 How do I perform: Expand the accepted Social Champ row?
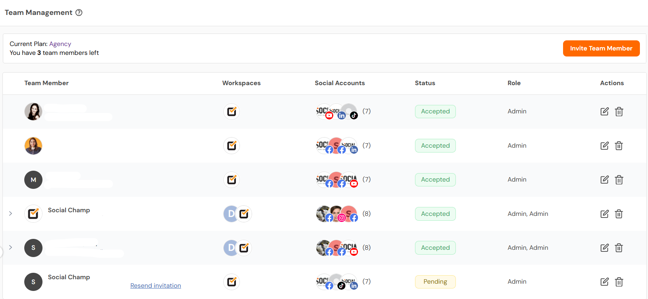pos(11,213)
